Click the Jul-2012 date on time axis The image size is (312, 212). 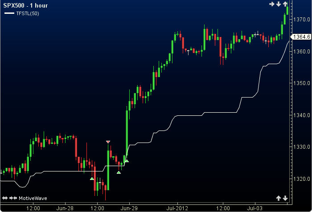[177, 208]
